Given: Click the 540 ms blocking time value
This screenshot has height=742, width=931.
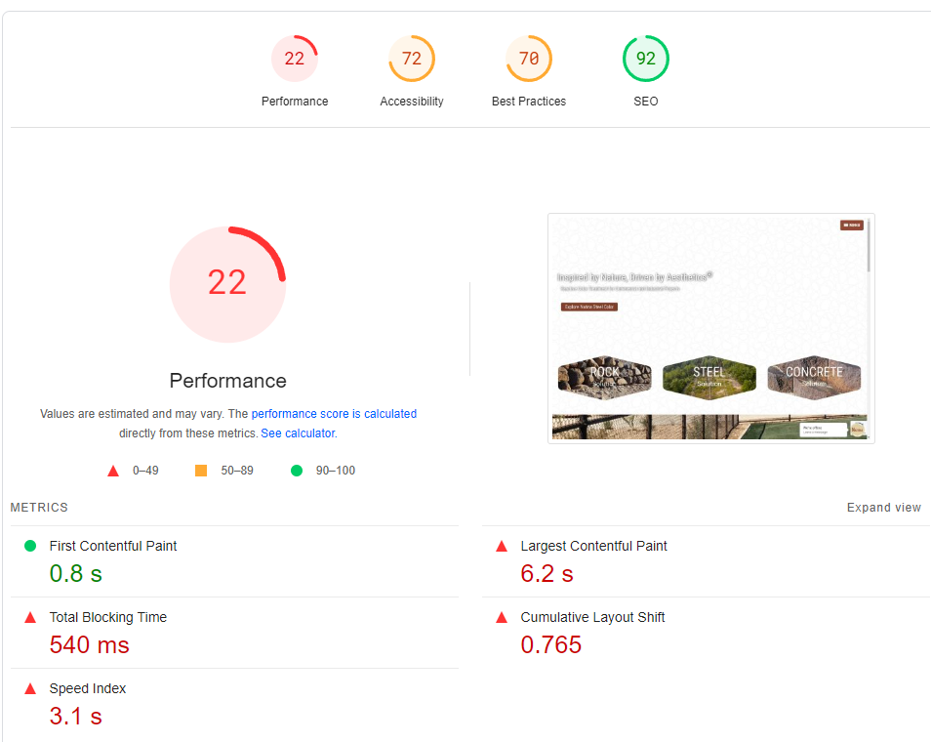Looking at the screenshot, I should [x=89, y=644].
